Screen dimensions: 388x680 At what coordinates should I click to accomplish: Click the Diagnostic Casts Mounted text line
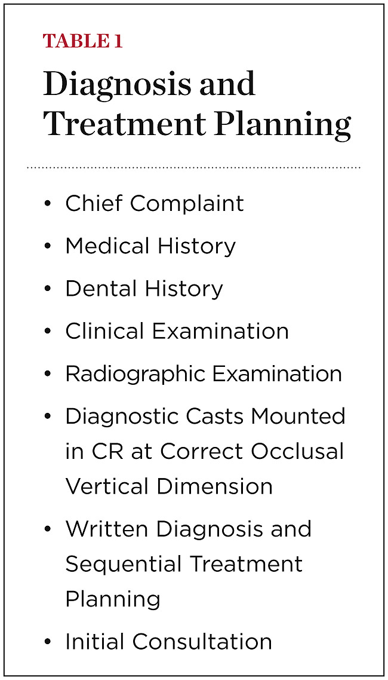coord(205,416)
